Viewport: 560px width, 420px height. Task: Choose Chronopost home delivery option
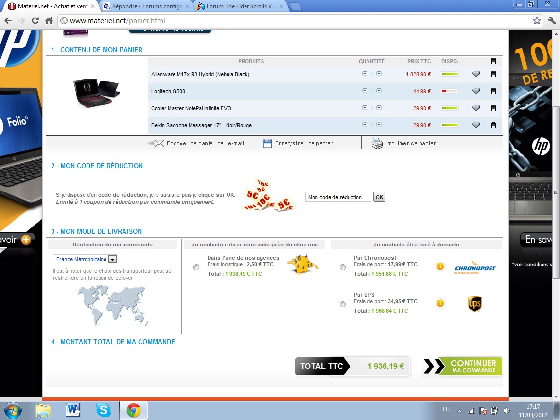343,267
